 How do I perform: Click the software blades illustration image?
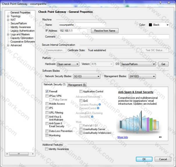[139, 122]
